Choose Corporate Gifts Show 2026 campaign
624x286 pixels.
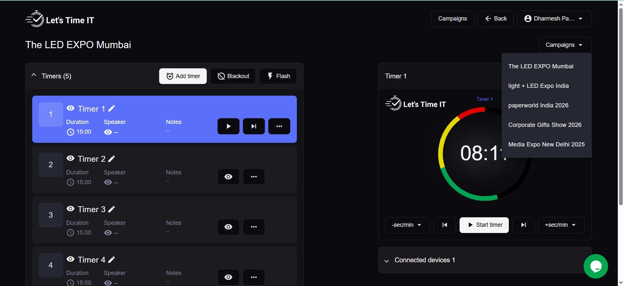(x=545, y=125)
